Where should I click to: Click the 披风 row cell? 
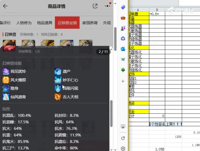pyautogui.click(x=139, y=91)
